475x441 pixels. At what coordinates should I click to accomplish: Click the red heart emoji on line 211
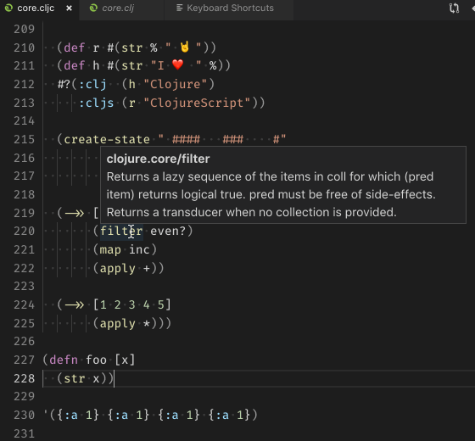click(177, 64)
